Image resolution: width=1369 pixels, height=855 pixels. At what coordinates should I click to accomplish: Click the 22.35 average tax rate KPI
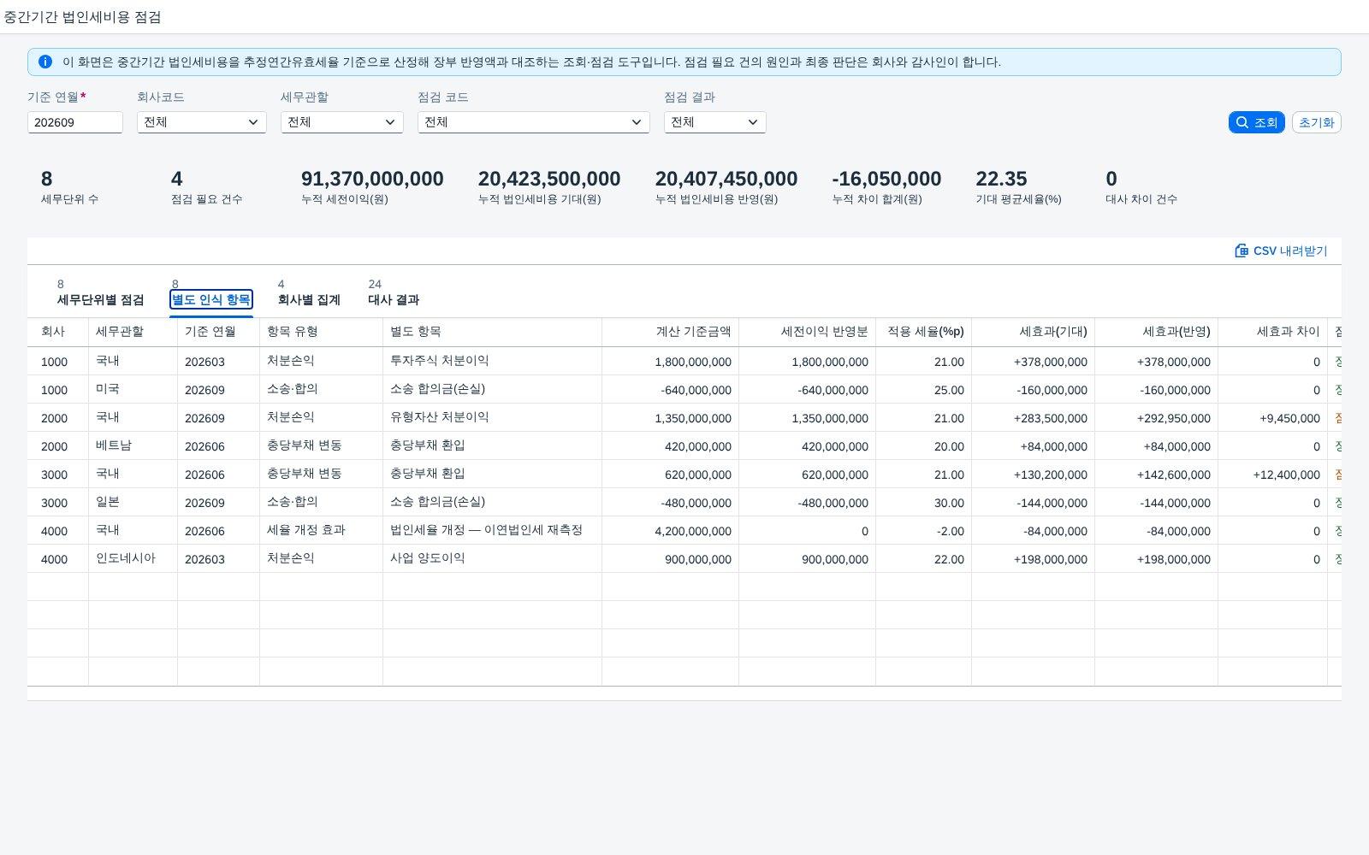tap(1001, 179)
